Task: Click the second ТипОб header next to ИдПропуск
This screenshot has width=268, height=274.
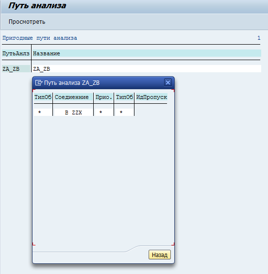Action: click(x=124, y=97)
